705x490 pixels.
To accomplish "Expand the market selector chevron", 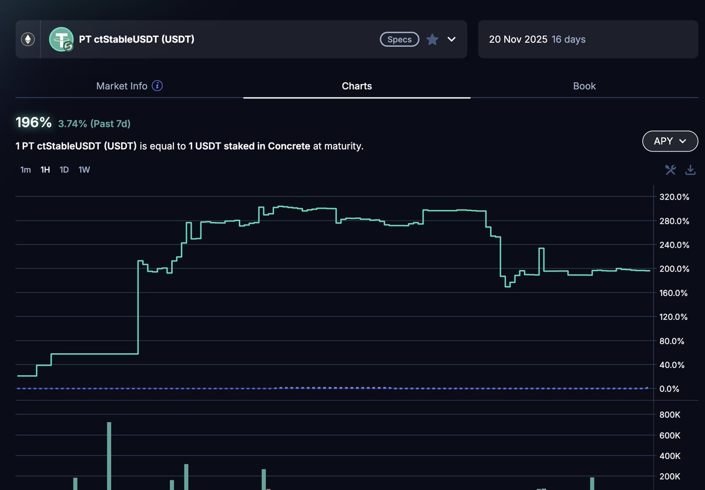I will point(451,39).
